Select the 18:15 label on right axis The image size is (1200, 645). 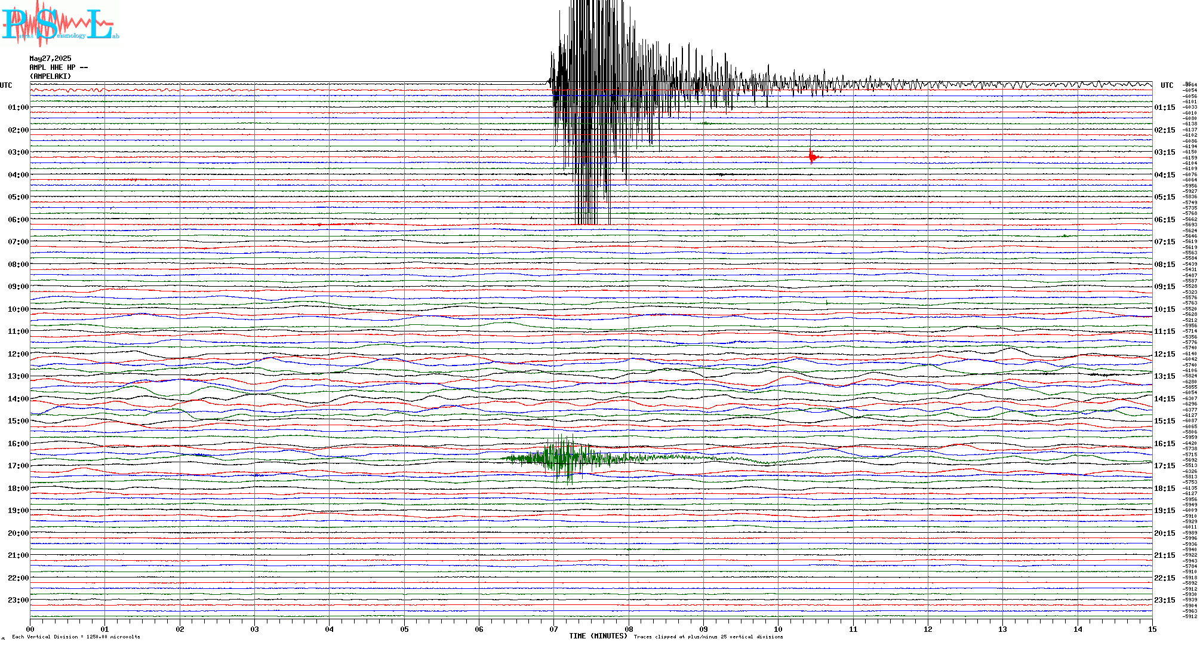pos(1165,489)
